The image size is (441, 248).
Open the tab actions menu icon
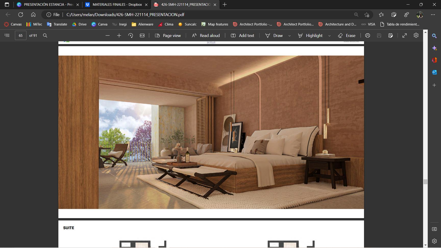7,5
